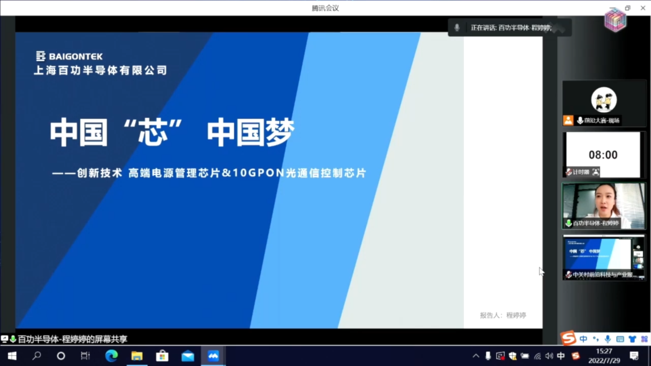Open Microsoft Store from the taskbar
Viewport: 651px width, 366px height.
pyautogui.click(x=162, y=356)
